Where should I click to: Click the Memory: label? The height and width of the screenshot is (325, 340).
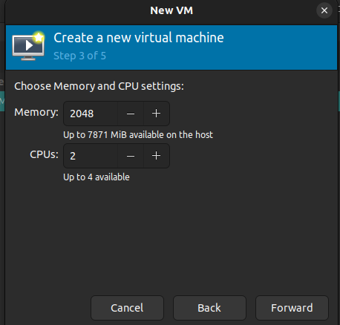pyautogui.click(x=36, y=112)
